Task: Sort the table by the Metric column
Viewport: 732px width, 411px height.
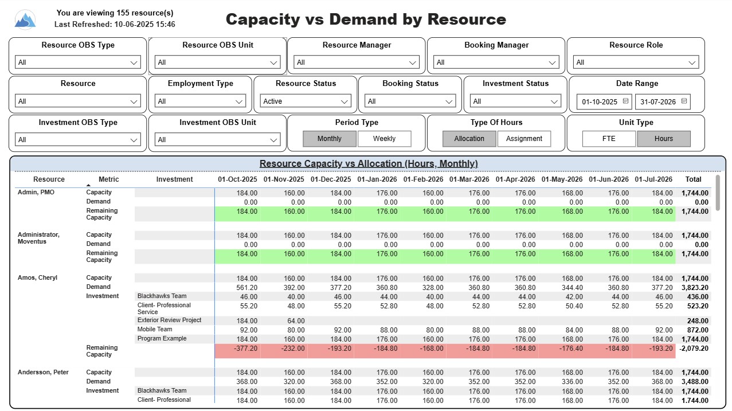Action: 108,179
